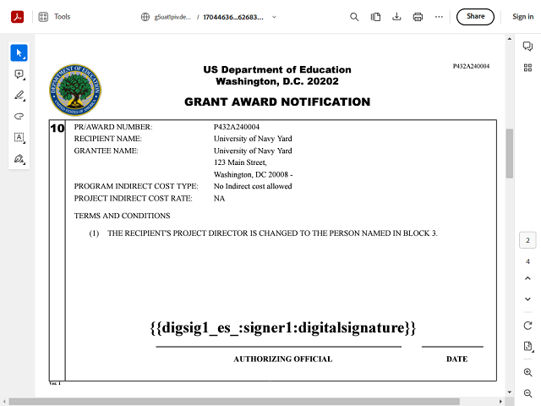Screen dimensions: 541x406
Task: Click the globe source location icon
Action: [x=145, y=17]
